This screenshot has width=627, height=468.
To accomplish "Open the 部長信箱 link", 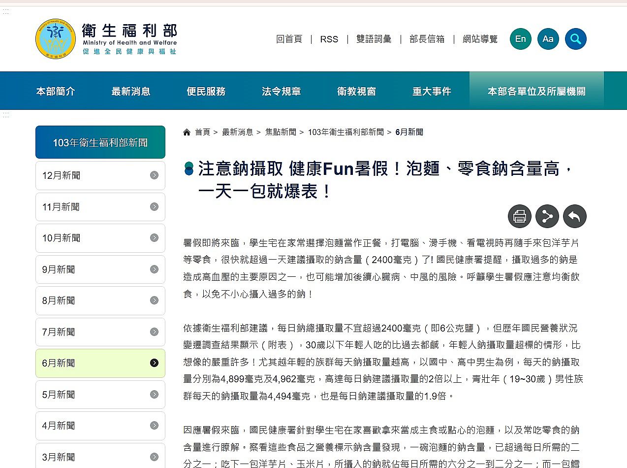I will (427, 39).
